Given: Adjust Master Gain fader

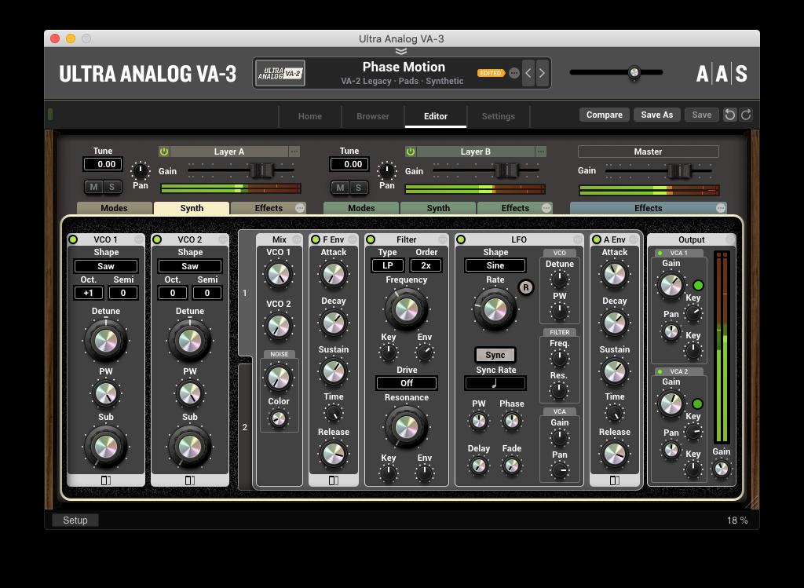Looking at the screenshot, I should tap(680, 170).
